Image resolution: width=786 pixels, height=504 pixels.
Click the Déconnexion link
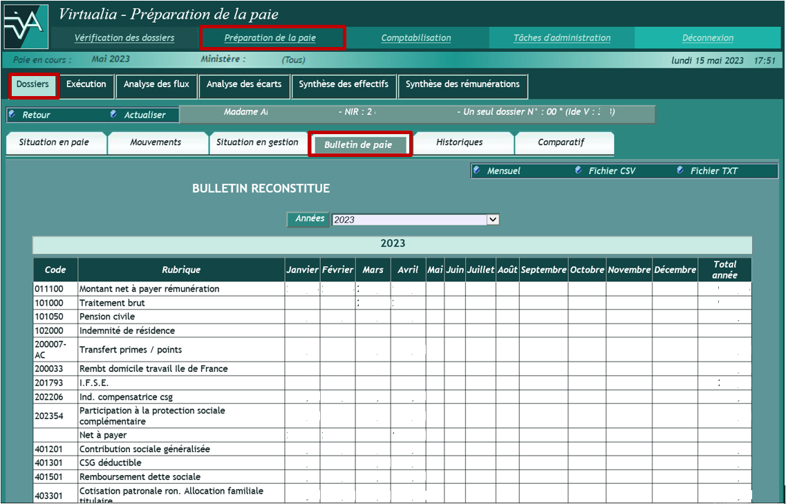pyautogui.click(x=708, y=38)
